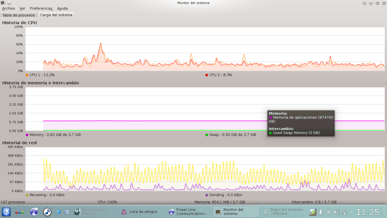The image size is (387, 218).
Task: Click the small list document icon in taskbar
Action: click(x=67, y=212)
